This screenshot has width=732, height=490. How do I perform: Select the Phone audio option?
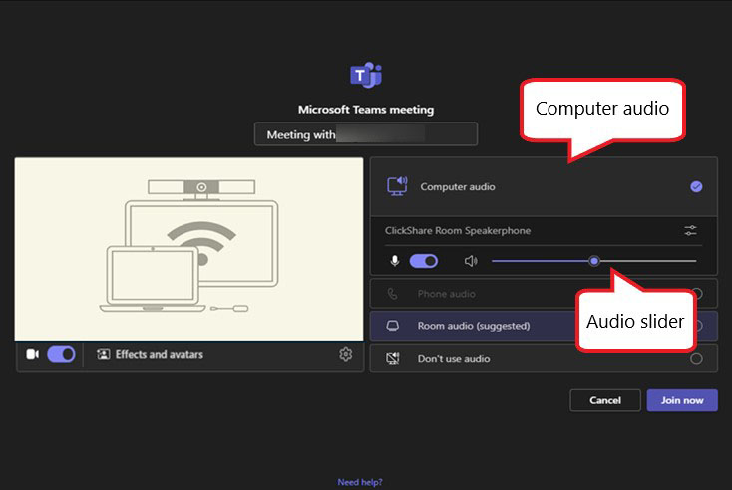[x=544, y=294]
